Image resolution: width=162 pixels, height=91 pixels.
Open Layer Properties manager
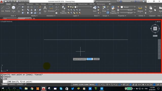(63, 10)
